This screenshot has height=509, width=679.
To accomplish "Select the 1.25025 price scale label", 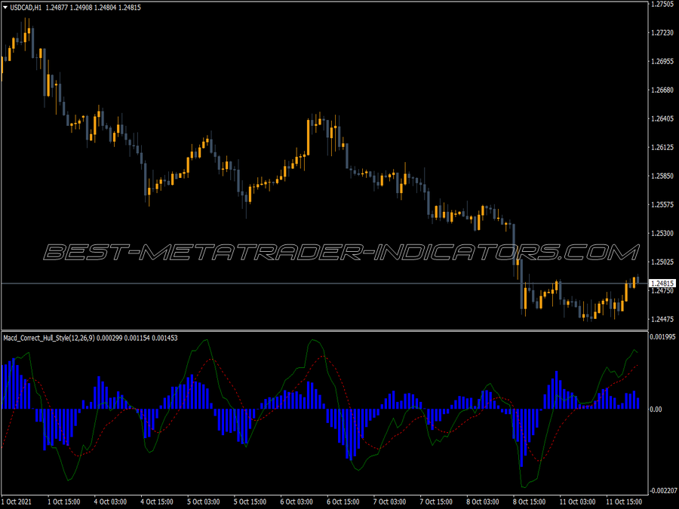I will 662,262.
